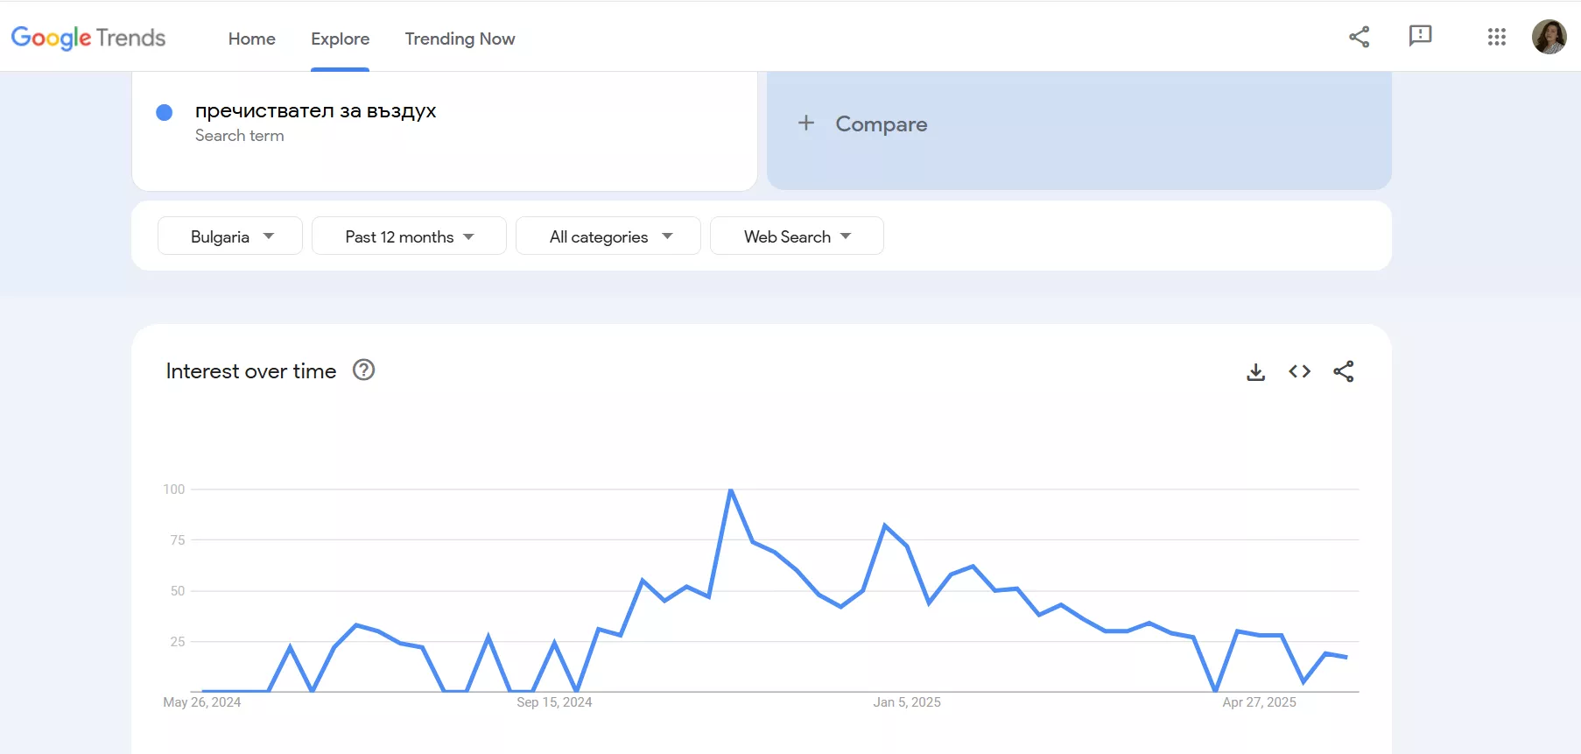Click the Google Trends logo
Image resolution: width=1581 pixels, height=754 pixels.
88,38
